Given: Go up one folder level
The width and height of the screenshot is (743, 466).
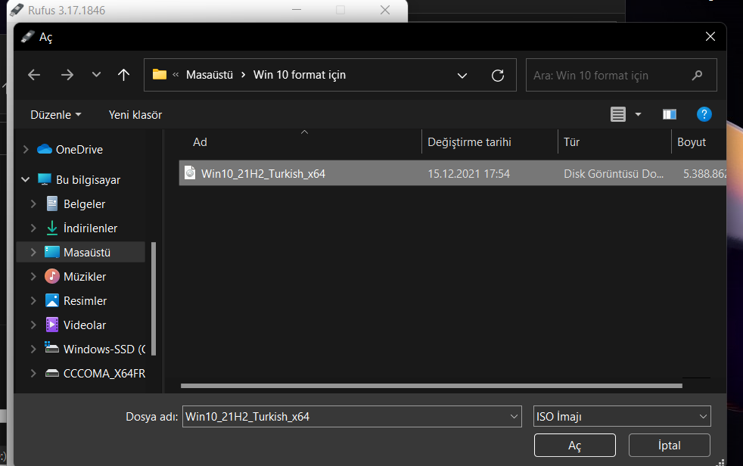Looking at the screenshot, I should pos(123,75).
